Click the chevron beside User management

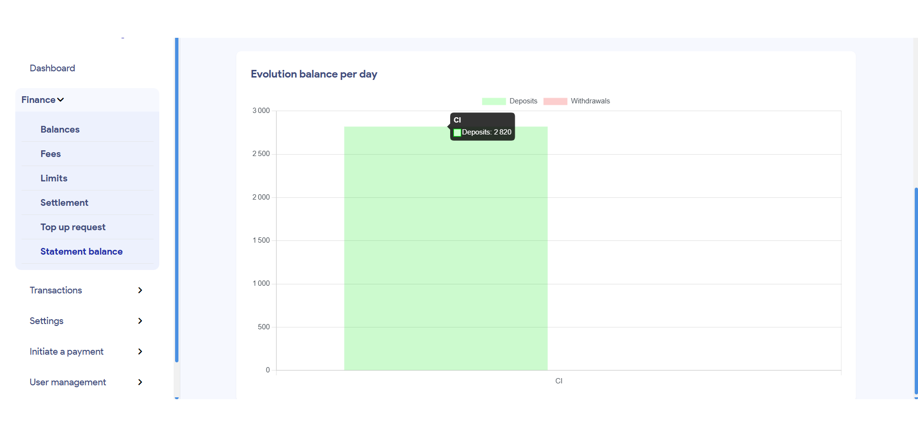tap(140, 382)
